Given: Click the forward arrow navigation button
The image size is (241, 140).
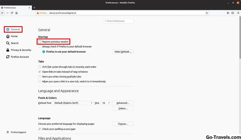Looking at the screenshot, I should pos(7,13).
